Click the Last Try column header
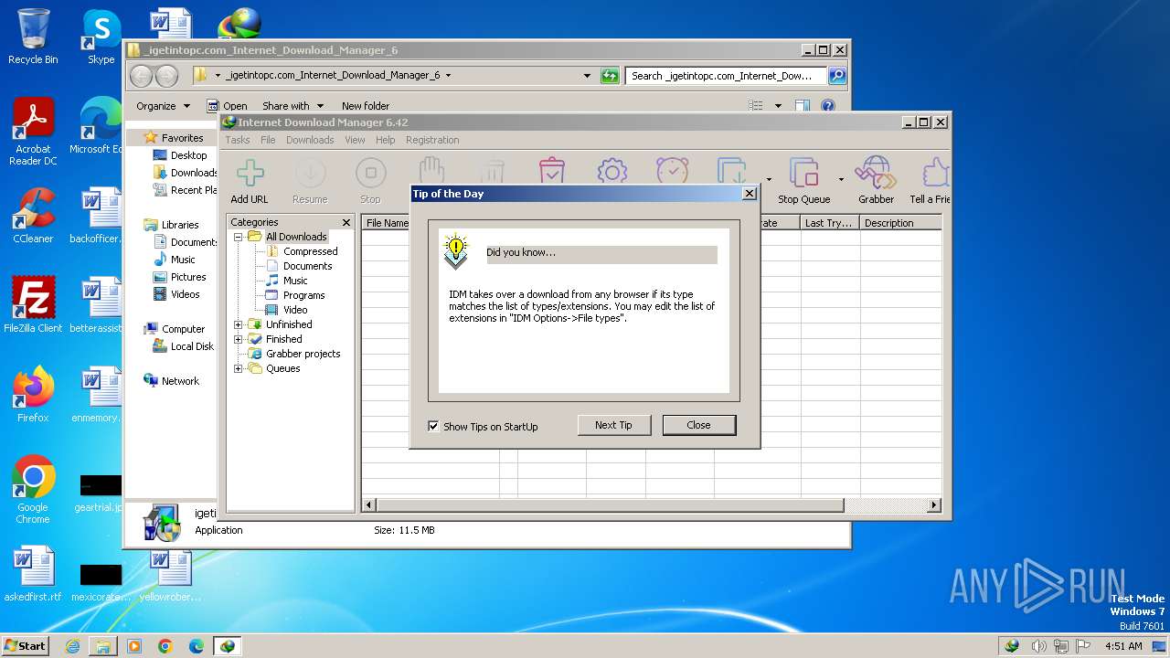This screenshot has height=658, width=1170. tap(830, 223)
